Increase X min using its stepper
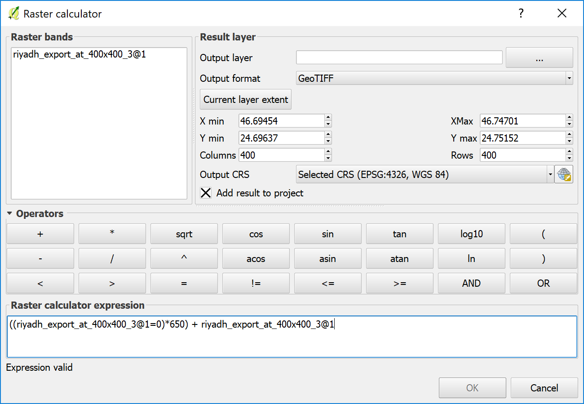 [327, 118]
